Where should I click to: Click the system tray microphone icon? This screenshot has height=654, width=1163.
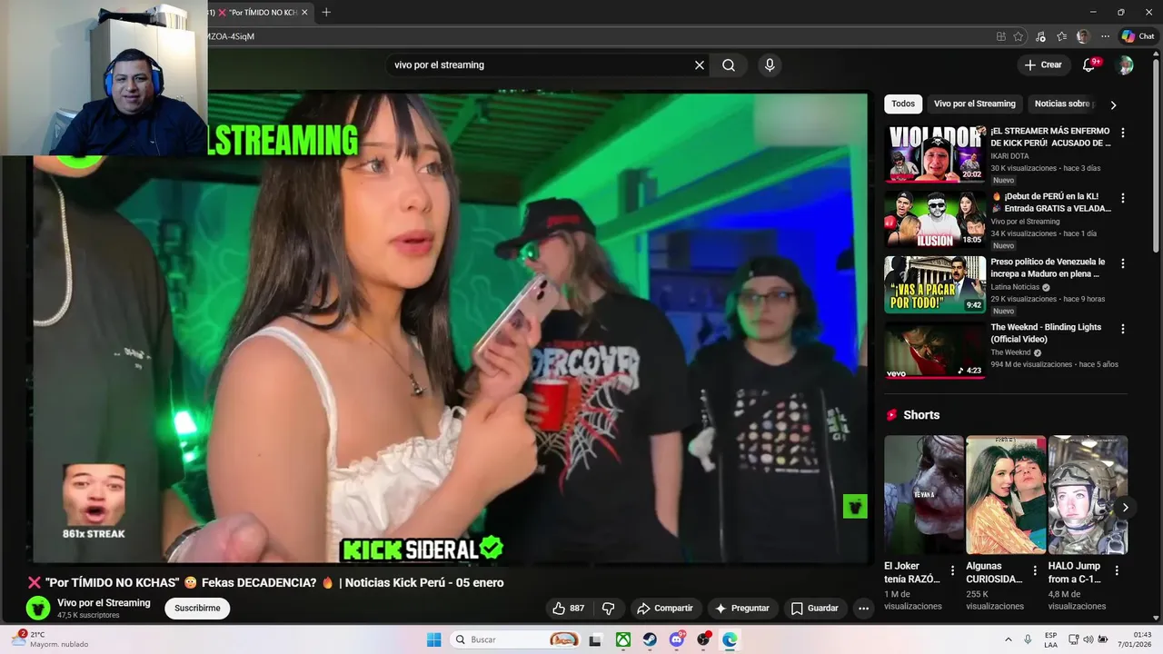coord(1028,639)
